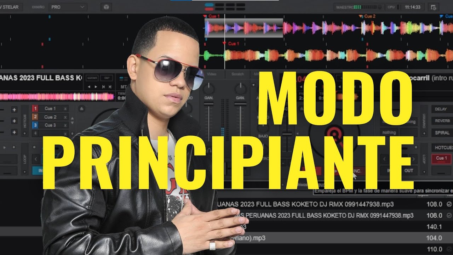Open the settings icon beside the clock

pos(433,7)
